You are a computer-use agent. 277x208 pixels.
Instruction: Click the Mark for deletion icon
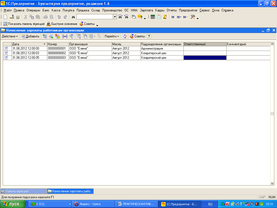(x=57, y=37)
